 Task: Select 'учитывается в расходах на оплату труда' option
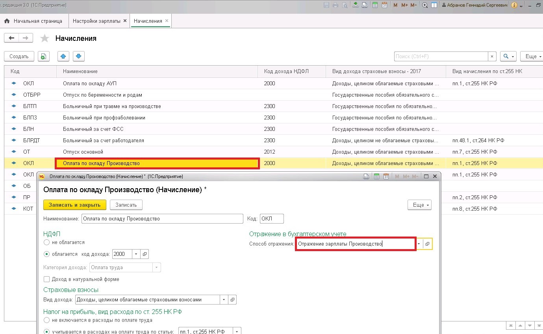click(47, 332)
